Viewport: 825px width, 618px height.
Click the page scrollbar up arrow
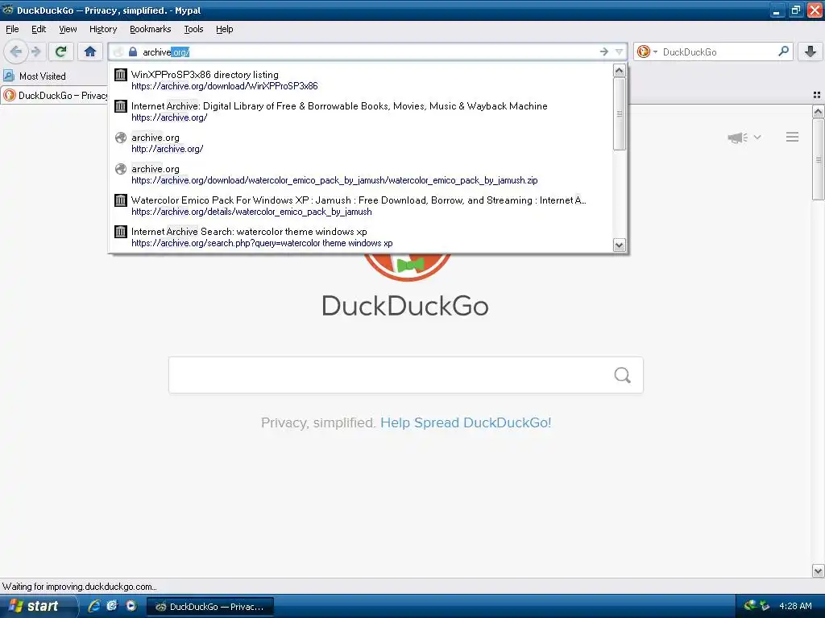click(818, 111)
